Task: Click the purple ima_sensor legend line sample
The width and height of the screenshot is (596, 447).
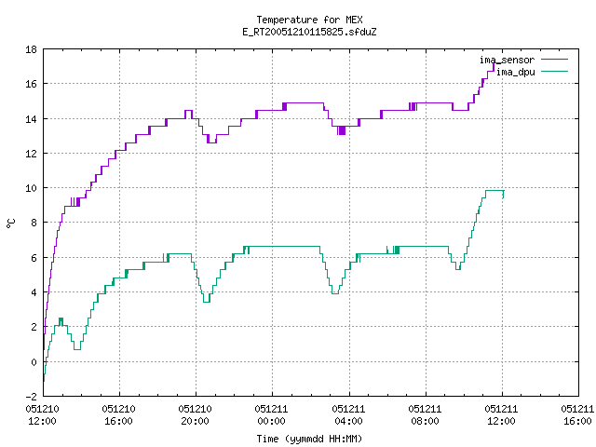Action: [555, 60]
